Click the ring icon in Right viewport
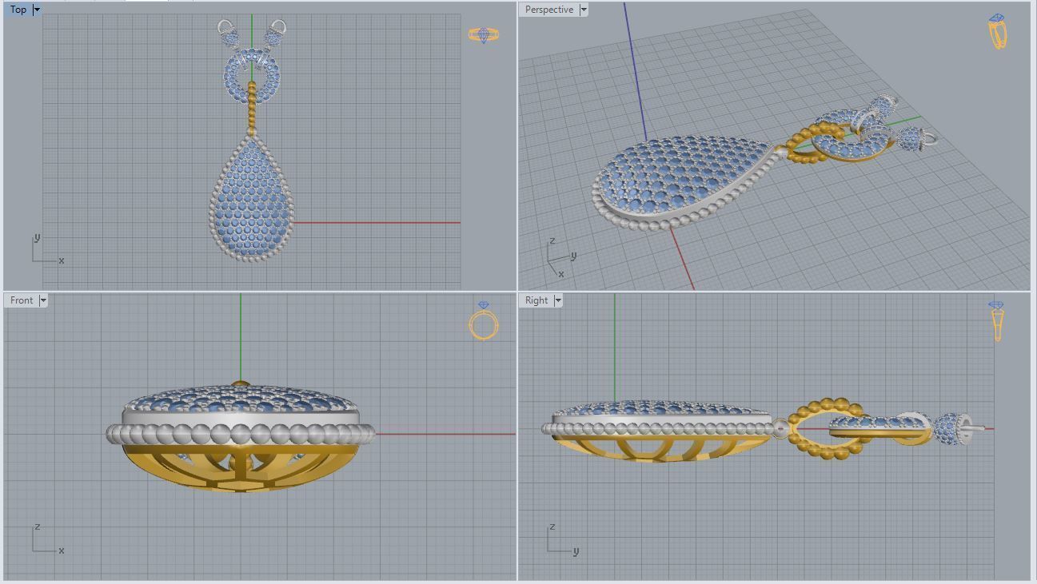 (997, 320)
